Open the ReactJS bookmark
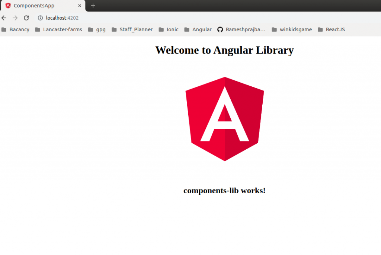Screen dimensions: 381x255 click(x=335, y=29)
